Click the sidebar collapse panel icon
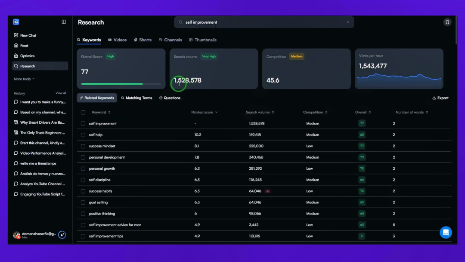The image size is (465, 262). click(64, 22)
